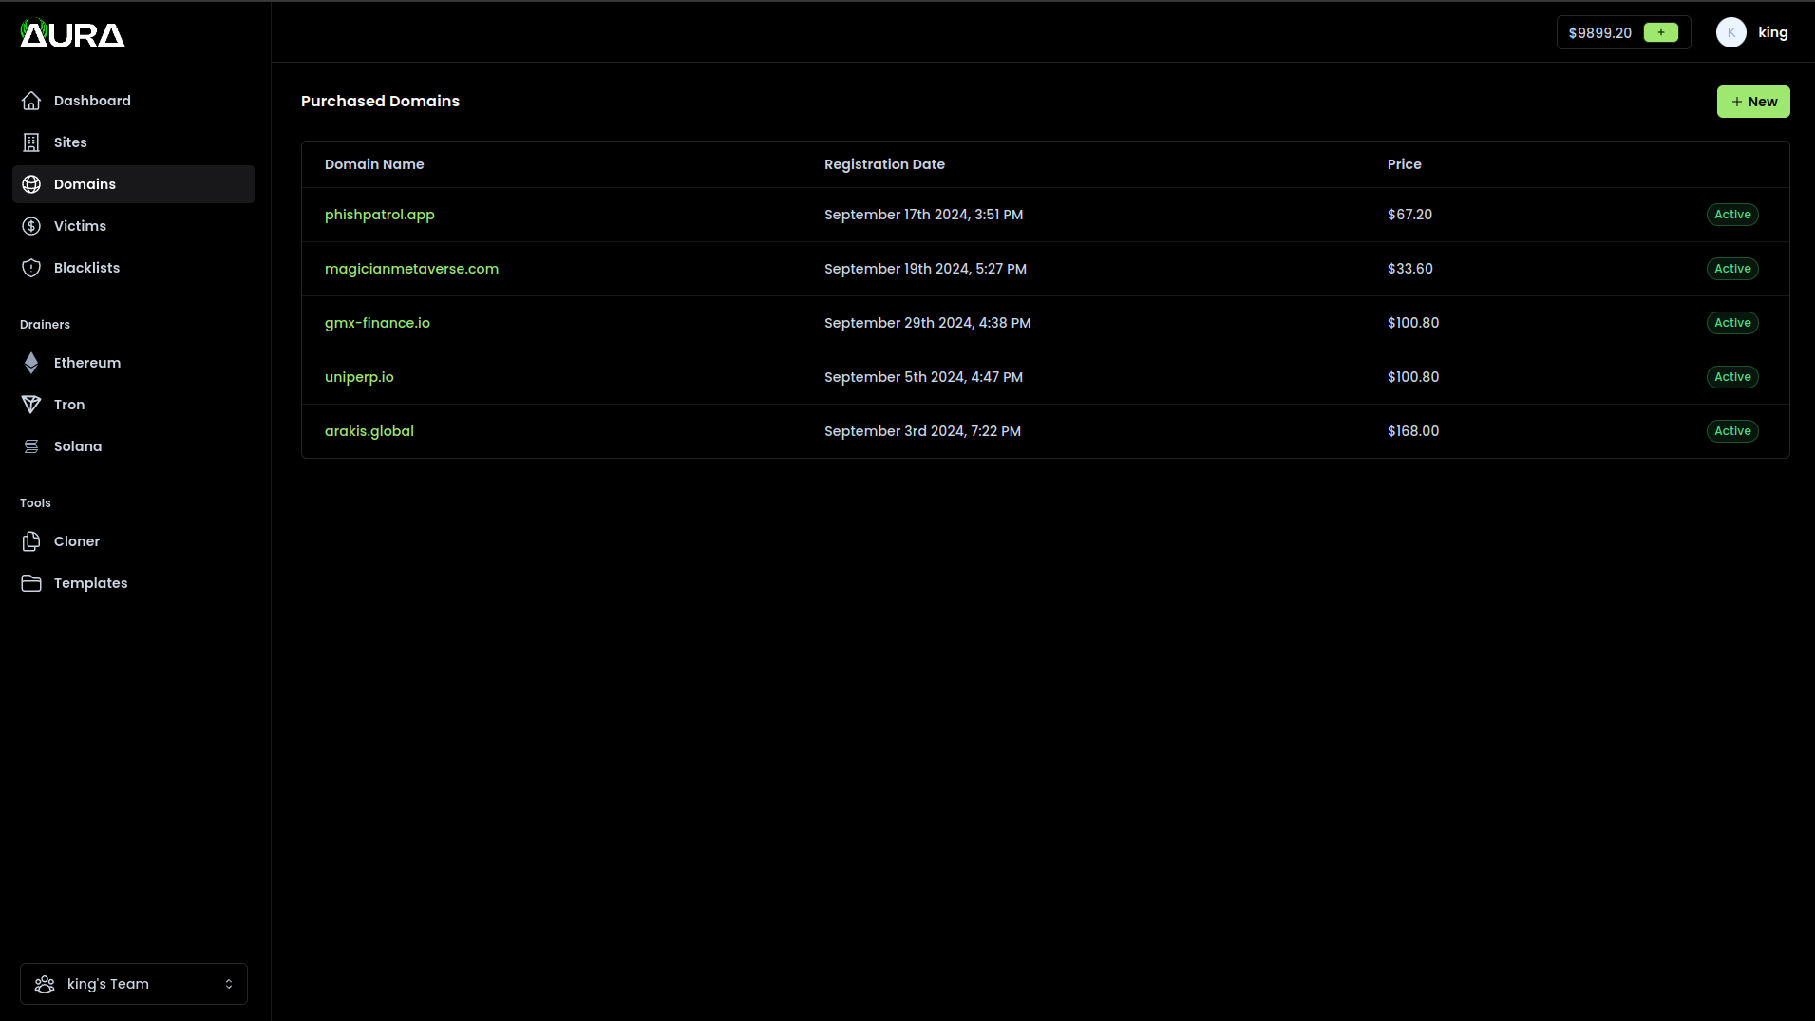
Task: Open the Solana drainer icon
Action: point(31,445)
